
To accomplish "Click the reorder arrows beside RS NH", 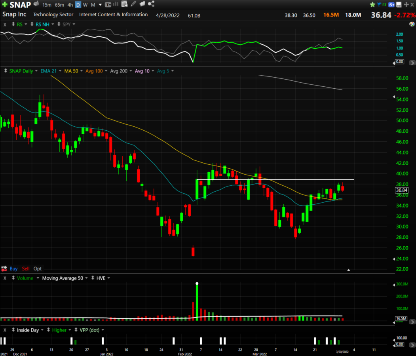I will (x=32, y=24).
